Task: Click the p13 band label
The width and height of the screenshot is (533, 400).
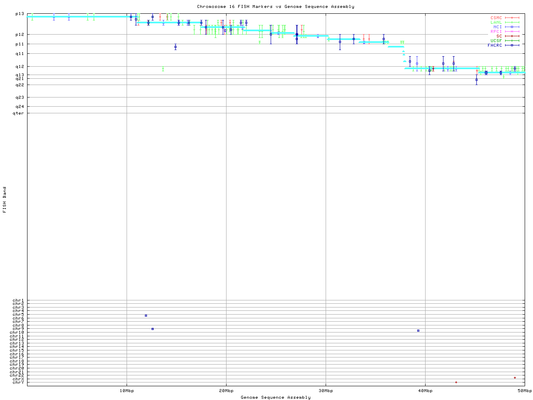Action: click(20, 14)
